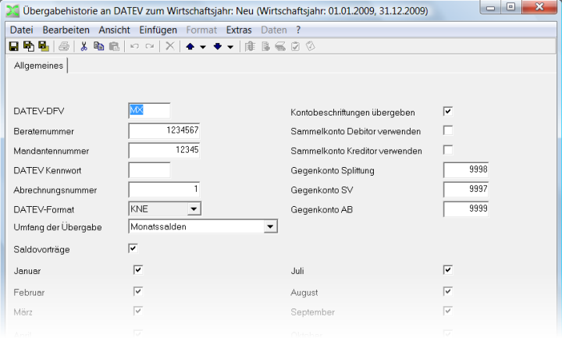The width and height of the screenshot is (562, 338).
Task: Click the blue down arrow icon
Action: point(218,46)
